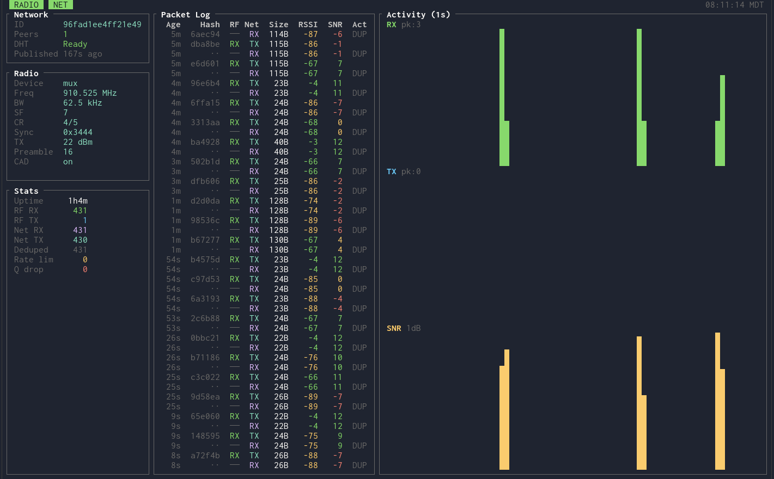The image size is (774, 479).
Task: Select packet hash 96e6b4
Action: pyautogui.click(x=205, y=83)
